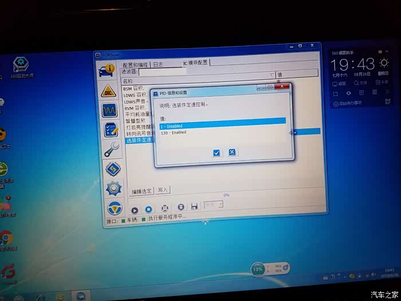
Task: Choose the '1 - Disabled' value
Action: [x=222, y=124]
